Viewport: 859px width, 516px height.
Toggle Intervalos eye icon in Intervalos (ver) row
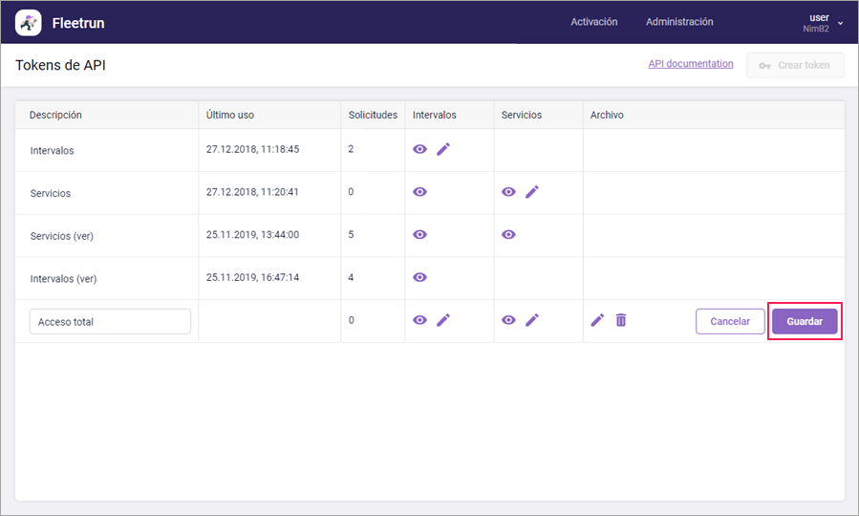coord(419,277)
